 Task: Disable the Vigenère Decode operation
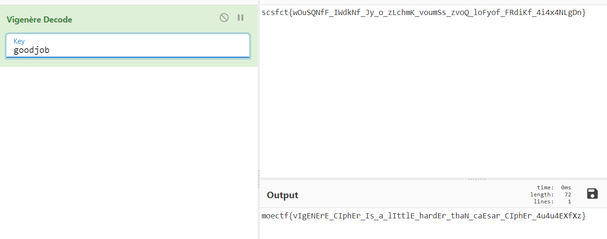pyautogui.click(x=224, y=18)
